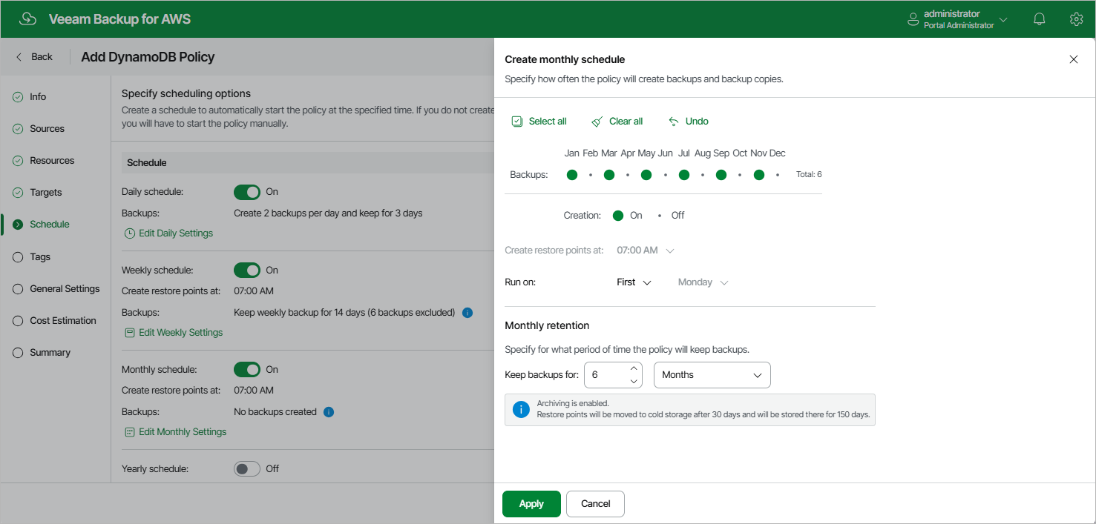Toggle the December backup dot
This screenshot has height=524, width=1096.
(x=778, y=175)
